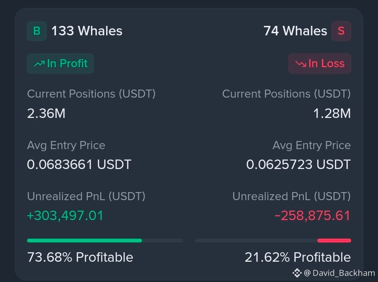The width and height of the screenshot is (378, 282).
Task: Click the +303,497.01 unrealized PnL
Action: pos(65,216)
